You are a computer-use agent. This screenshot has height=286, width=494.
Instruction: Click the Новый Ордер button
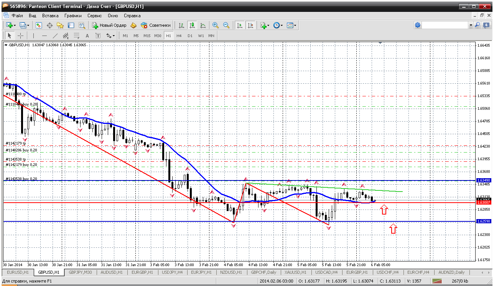[x=109, y=25]
